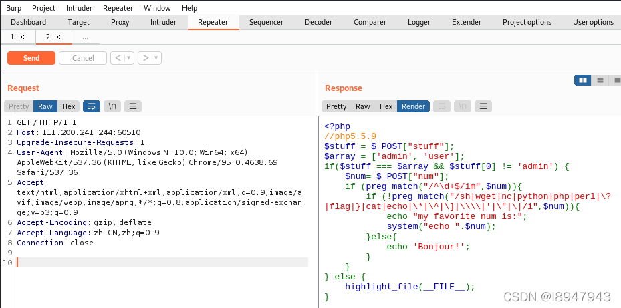The image size is (621, 308).
Task: Open the Repeater menu in the menu bar
Action: point(118,8)
